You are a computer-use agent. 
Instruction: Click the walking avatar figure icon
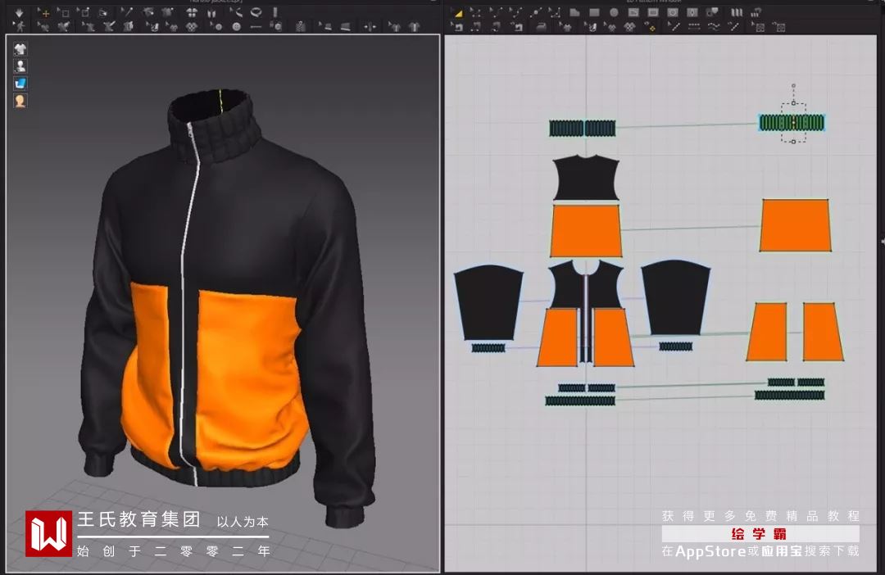point(19,26)
